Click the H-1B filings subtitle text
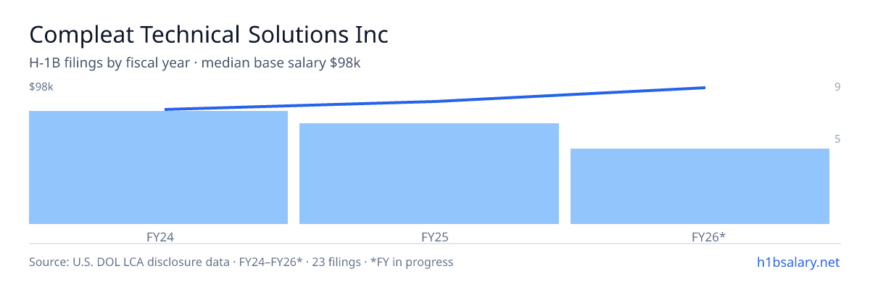Viewport: 870px width, 290px height. [195, 63]
